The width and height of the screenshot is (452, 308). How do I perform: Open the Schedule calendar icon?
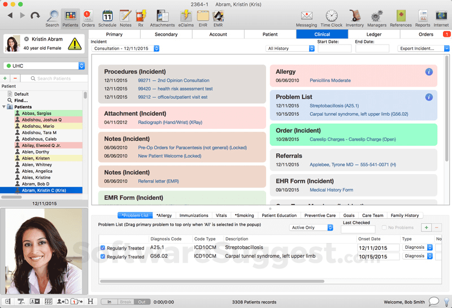(107, 16)
